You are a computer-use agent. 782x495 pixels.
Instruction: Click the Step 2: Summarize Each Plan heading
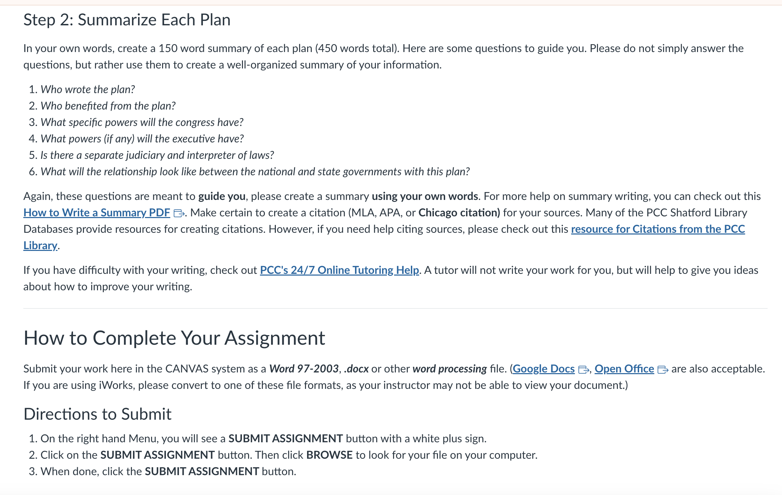127,20
